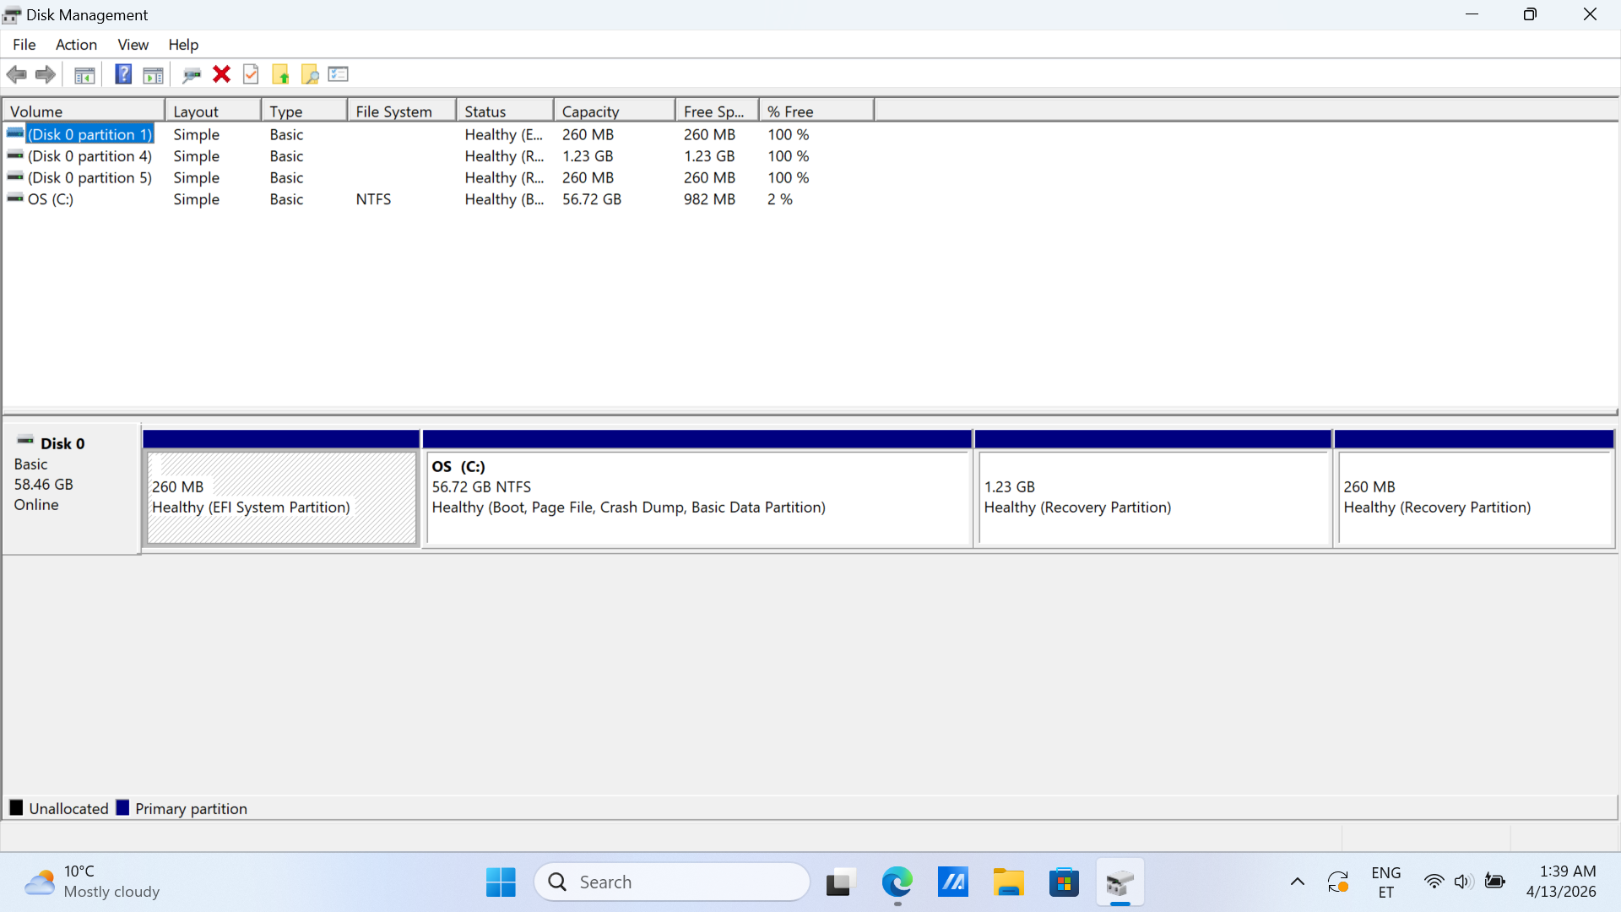Sort by the Status column header
This screenshot has width=1621, height=912.
[x=505, y=111]
